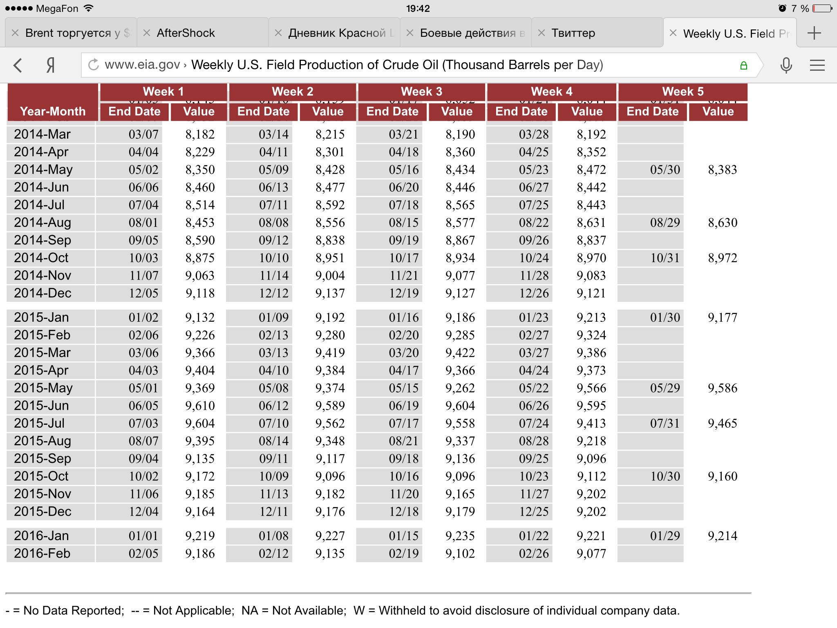Image resolution: width=837 pixels, height=628 pixels.
Task: Tap the 9,610 value for 2015-Jun
Action: pyautogui.click(x=200, y=406)
